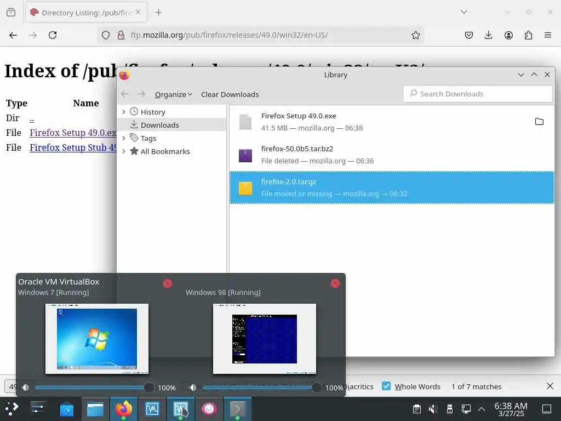Viewport: 561px width, 421px height.
Task: Mute the Windows 98 VM audio
Action: coord(193,388)
